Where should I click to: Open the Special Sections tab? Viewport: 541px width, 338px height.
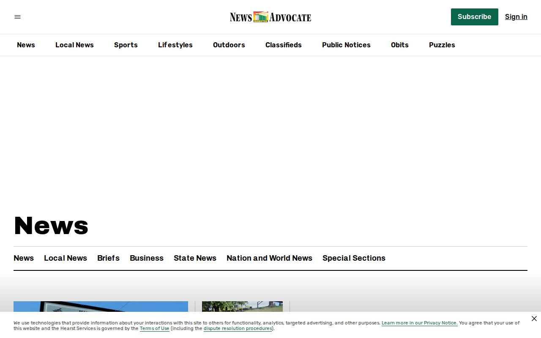point(354,258)
